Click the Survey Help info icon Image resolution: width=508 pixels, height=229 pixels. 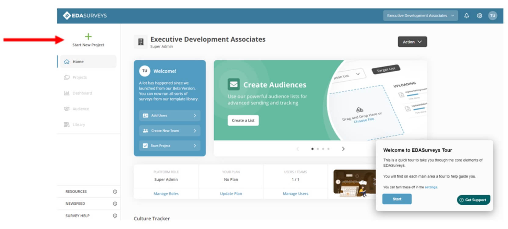115,216
